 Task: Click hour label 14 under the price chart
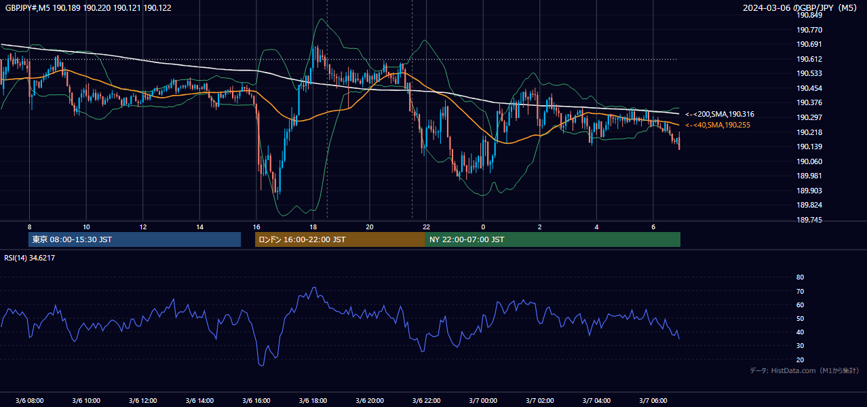pyautogui.click(x=199, y=227)
